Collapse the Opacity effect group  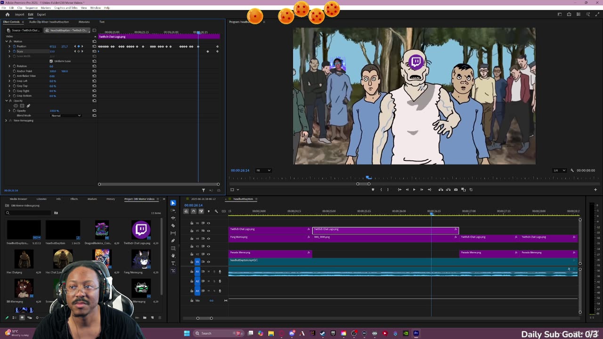pos(7,101)
